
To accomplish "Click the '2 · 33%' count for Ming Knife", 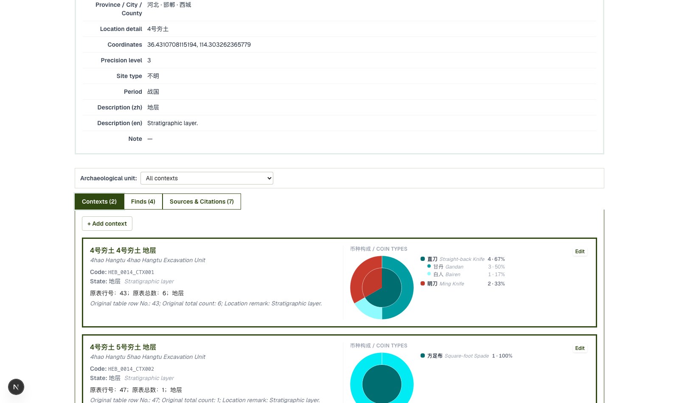I will [496, 283].
